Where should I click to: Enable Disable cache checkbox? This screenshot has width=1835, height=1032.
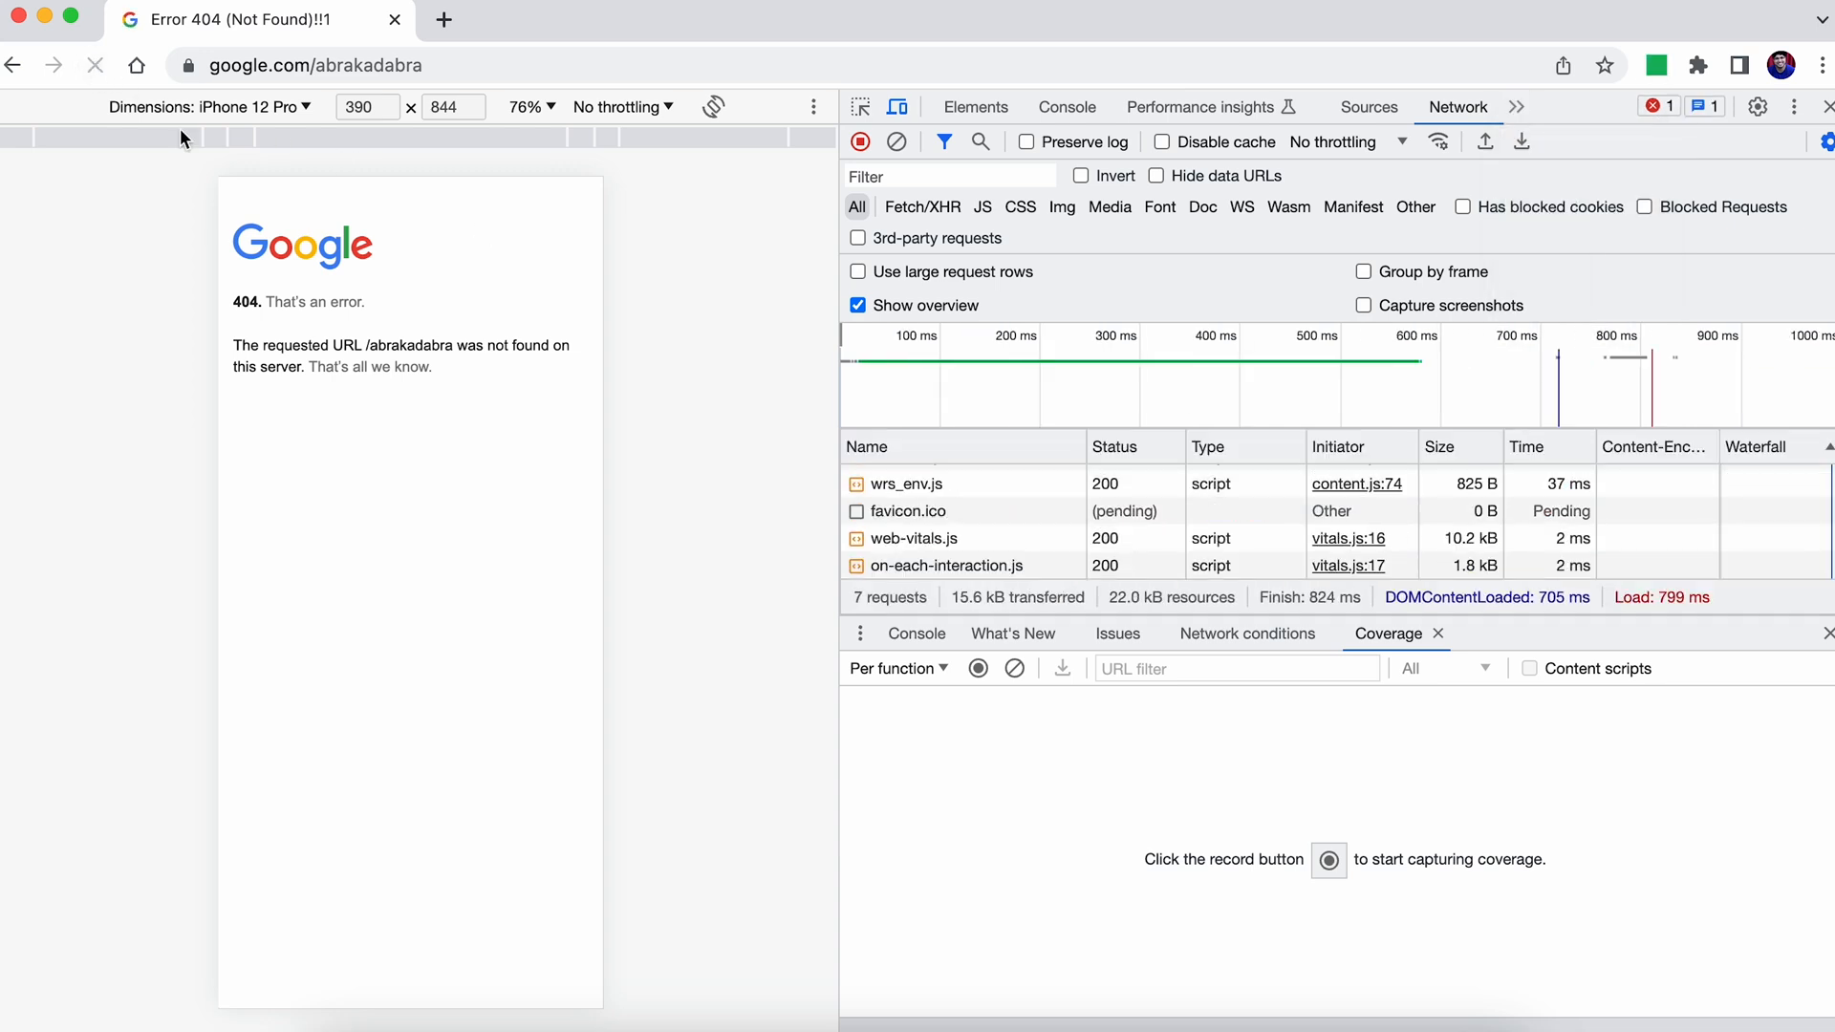click(x=1162, y=142)
